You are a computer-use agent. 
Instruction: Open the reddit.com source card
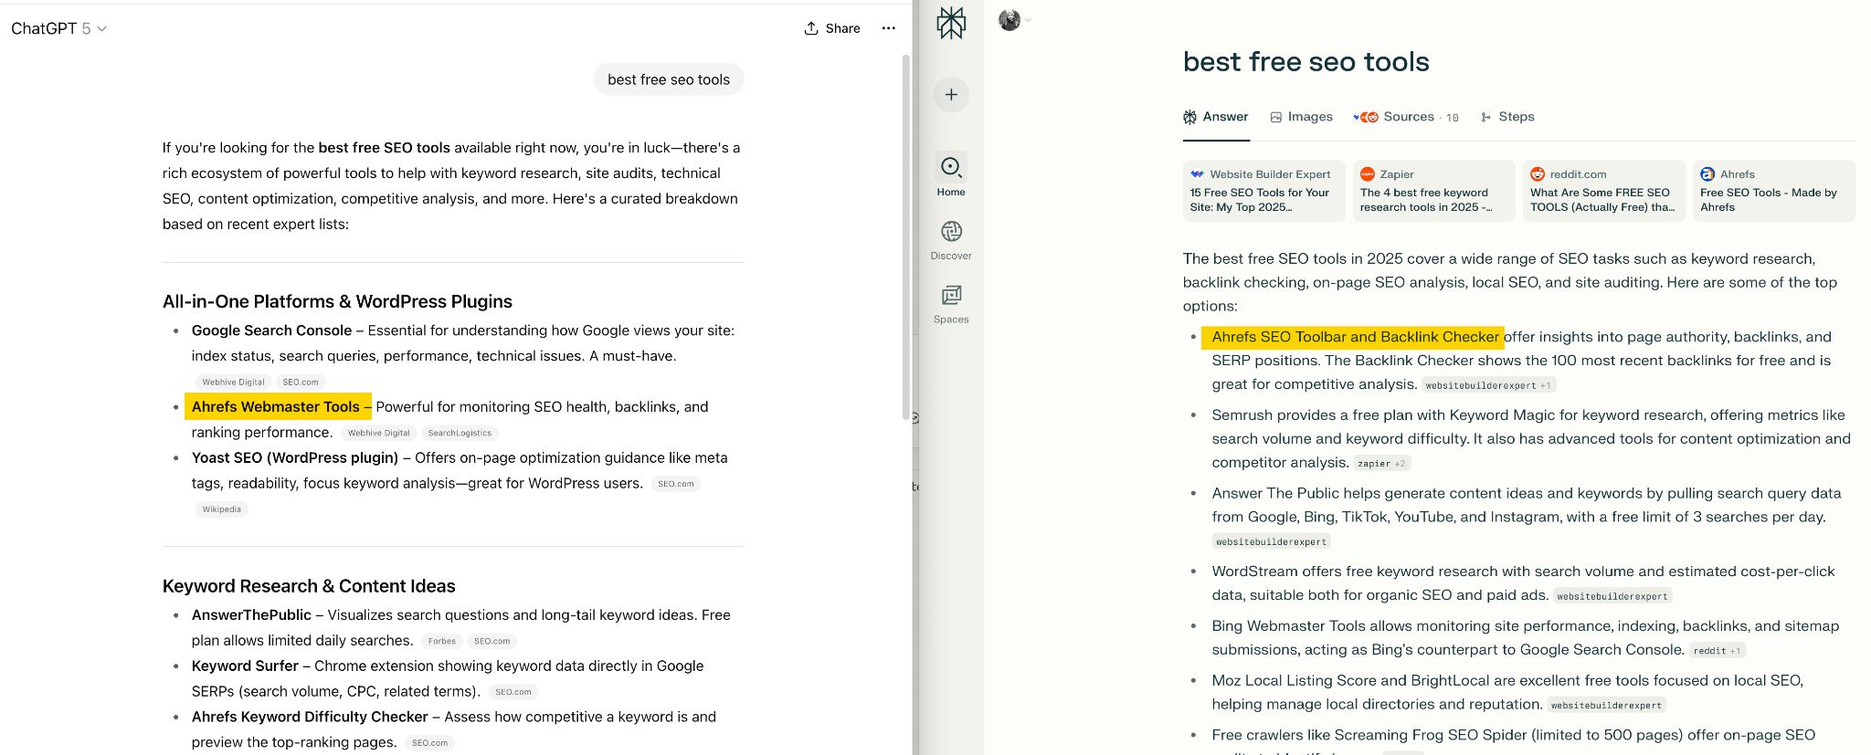click(x=1603, y=191)
